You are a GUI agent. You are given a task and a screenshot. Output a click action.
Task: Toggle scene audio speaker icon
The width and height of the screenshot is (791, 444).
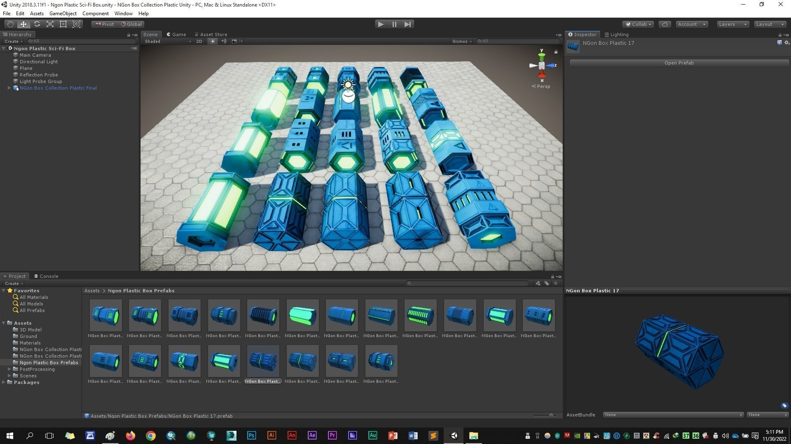(x=223, y=41)
